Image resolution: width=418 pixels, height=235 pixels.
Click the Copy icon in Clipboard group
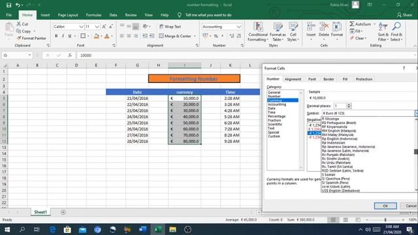click(x=19, y=31)
